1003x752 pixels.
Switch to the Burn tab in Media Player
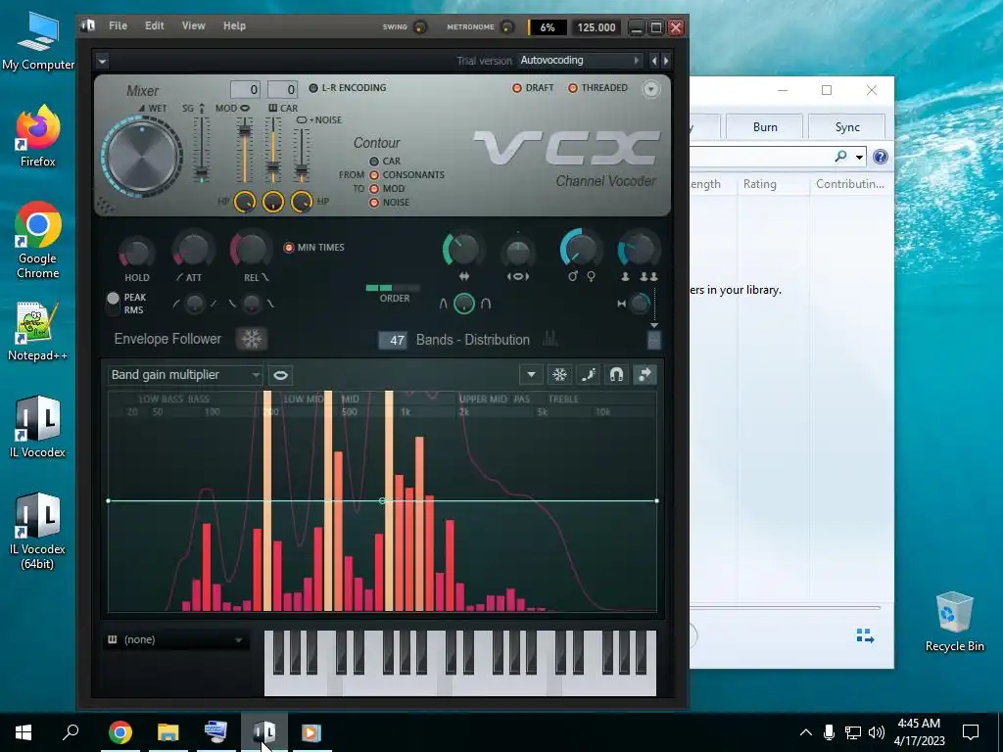765,126
